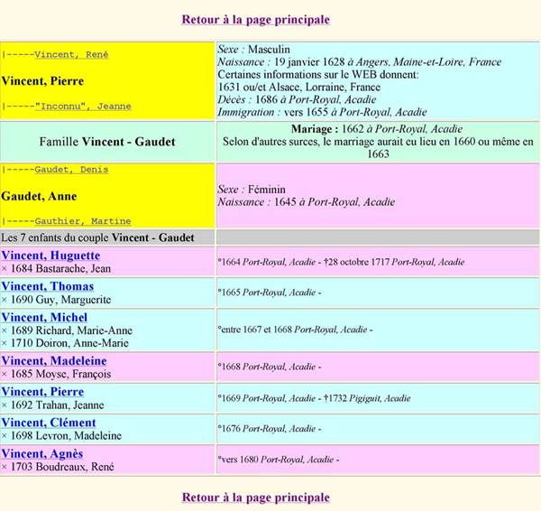Click spouse text '1703 Boudreaux, René'
This screenshot has width=541, height=511.
pyautogui.click(x=61, y=466)
